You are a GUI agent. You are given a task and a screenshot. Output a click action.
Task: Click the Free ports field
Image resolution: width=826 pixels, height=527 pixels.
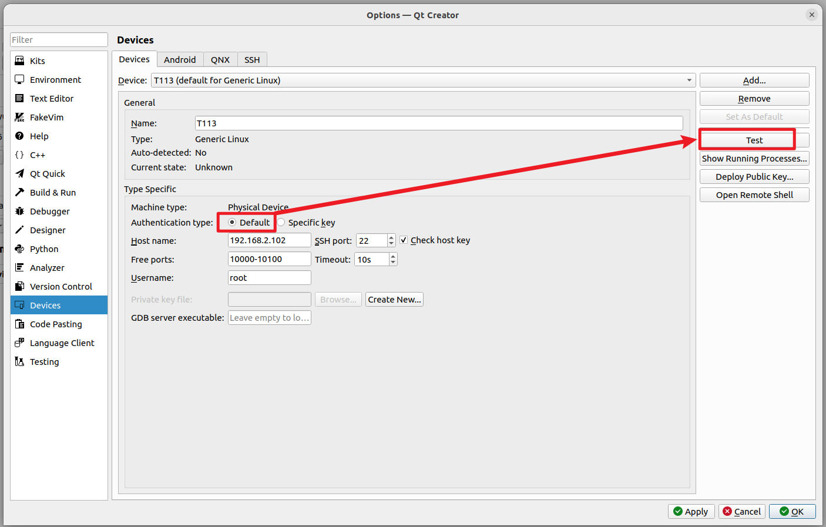tap(269, 259)
